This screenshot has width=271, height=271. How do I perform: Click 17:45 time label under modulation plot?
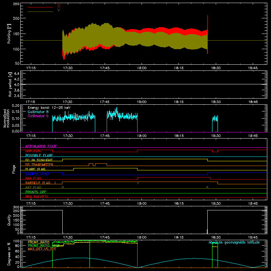(x=105, y=136)
